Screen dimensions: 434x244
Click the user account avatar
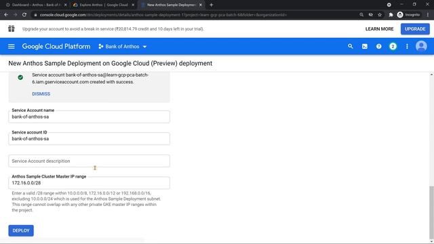pyautogui.click(x=421, y=46)
